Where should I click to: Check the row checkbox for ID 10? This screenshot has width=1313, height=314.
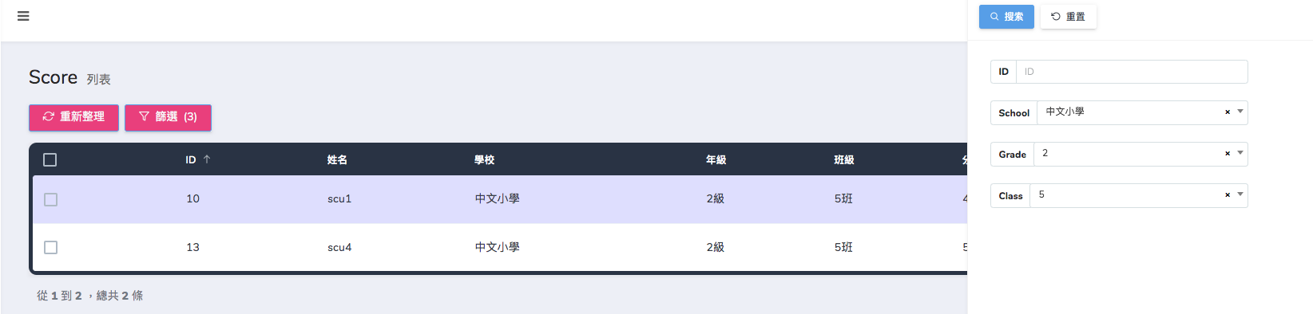(x=50, y=199)
